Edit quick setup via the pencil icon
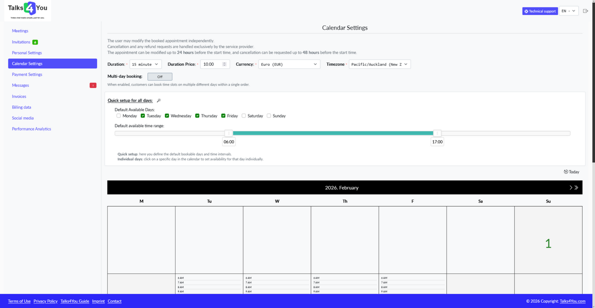 coord(158,100)
